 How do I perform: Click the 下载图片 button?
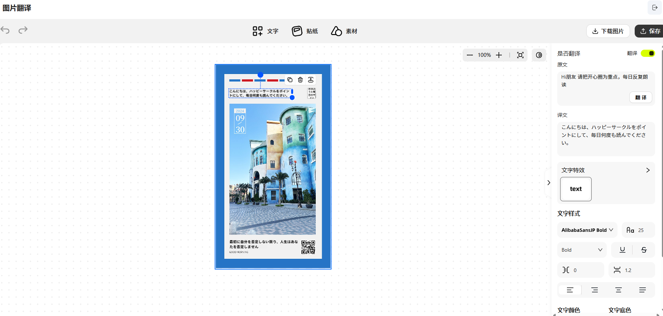coord(608,31)
